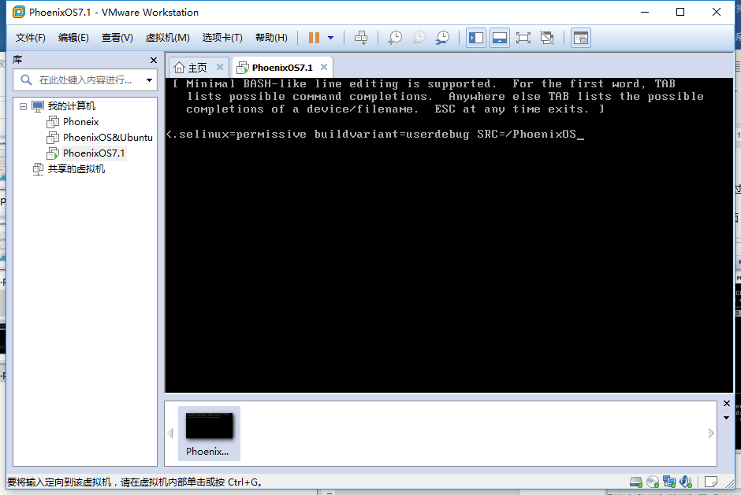Open the 帮助(H) menu
741x495 pixels.
[271, 38]
